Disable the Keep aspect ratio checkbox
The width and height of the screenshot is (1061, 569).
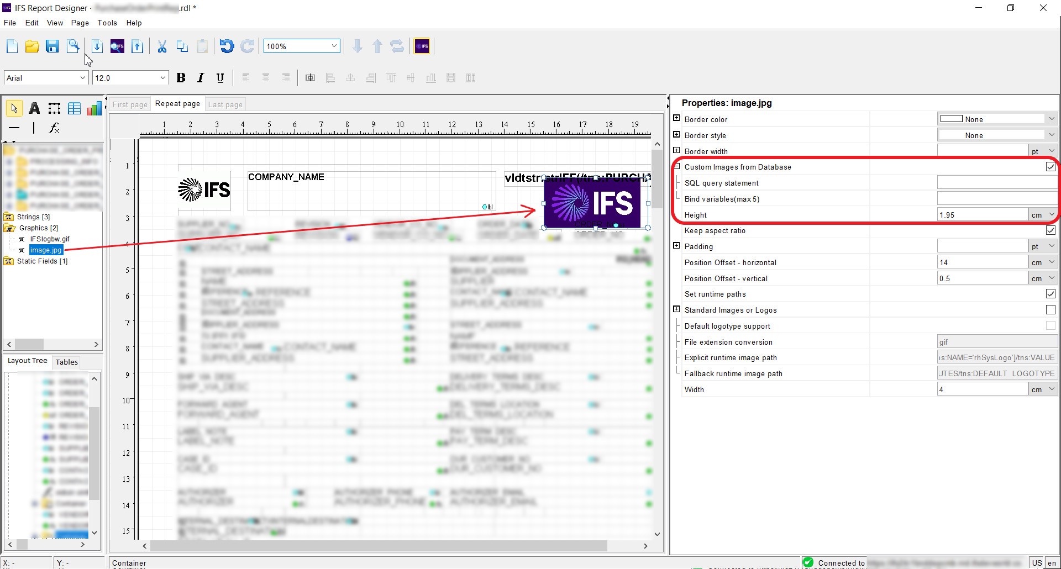[x=1050, y=230]
